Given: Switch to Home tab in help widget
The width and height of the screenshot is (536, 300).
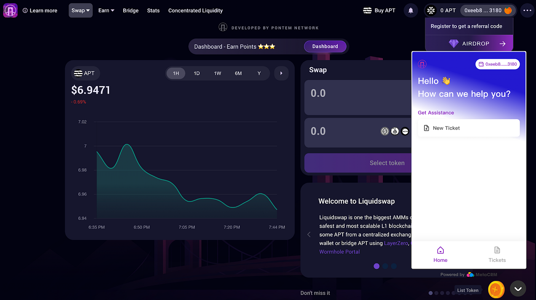Looking at the screenshot, I should (440, 255).
